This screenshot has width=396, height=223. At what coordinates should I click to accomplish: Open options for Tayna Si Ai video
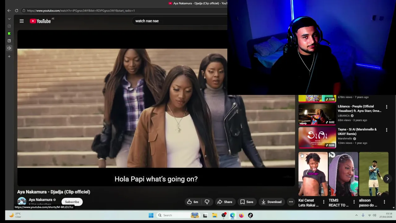[386, 130]
